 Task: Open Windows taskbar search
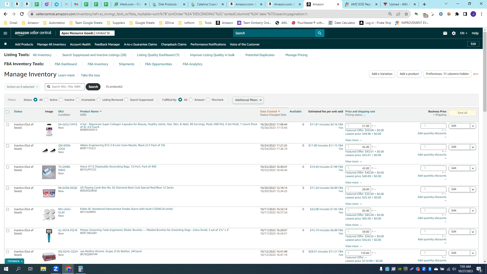pyautogui.click(x=18, y=269)
